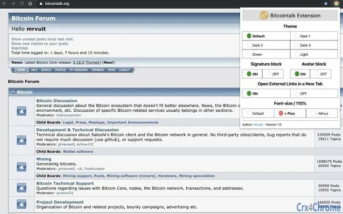Click the bookmark star icon

pos(326,3)
